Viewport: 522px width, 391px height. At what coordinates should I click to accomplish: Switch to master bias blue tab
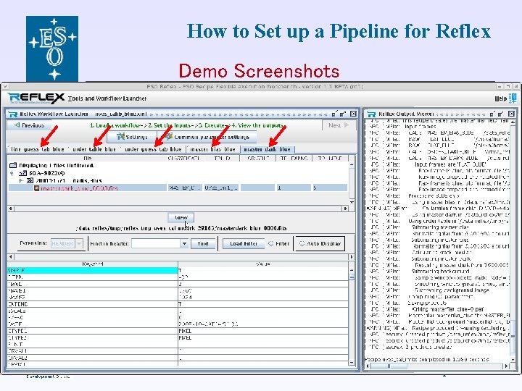click(212, 149)
